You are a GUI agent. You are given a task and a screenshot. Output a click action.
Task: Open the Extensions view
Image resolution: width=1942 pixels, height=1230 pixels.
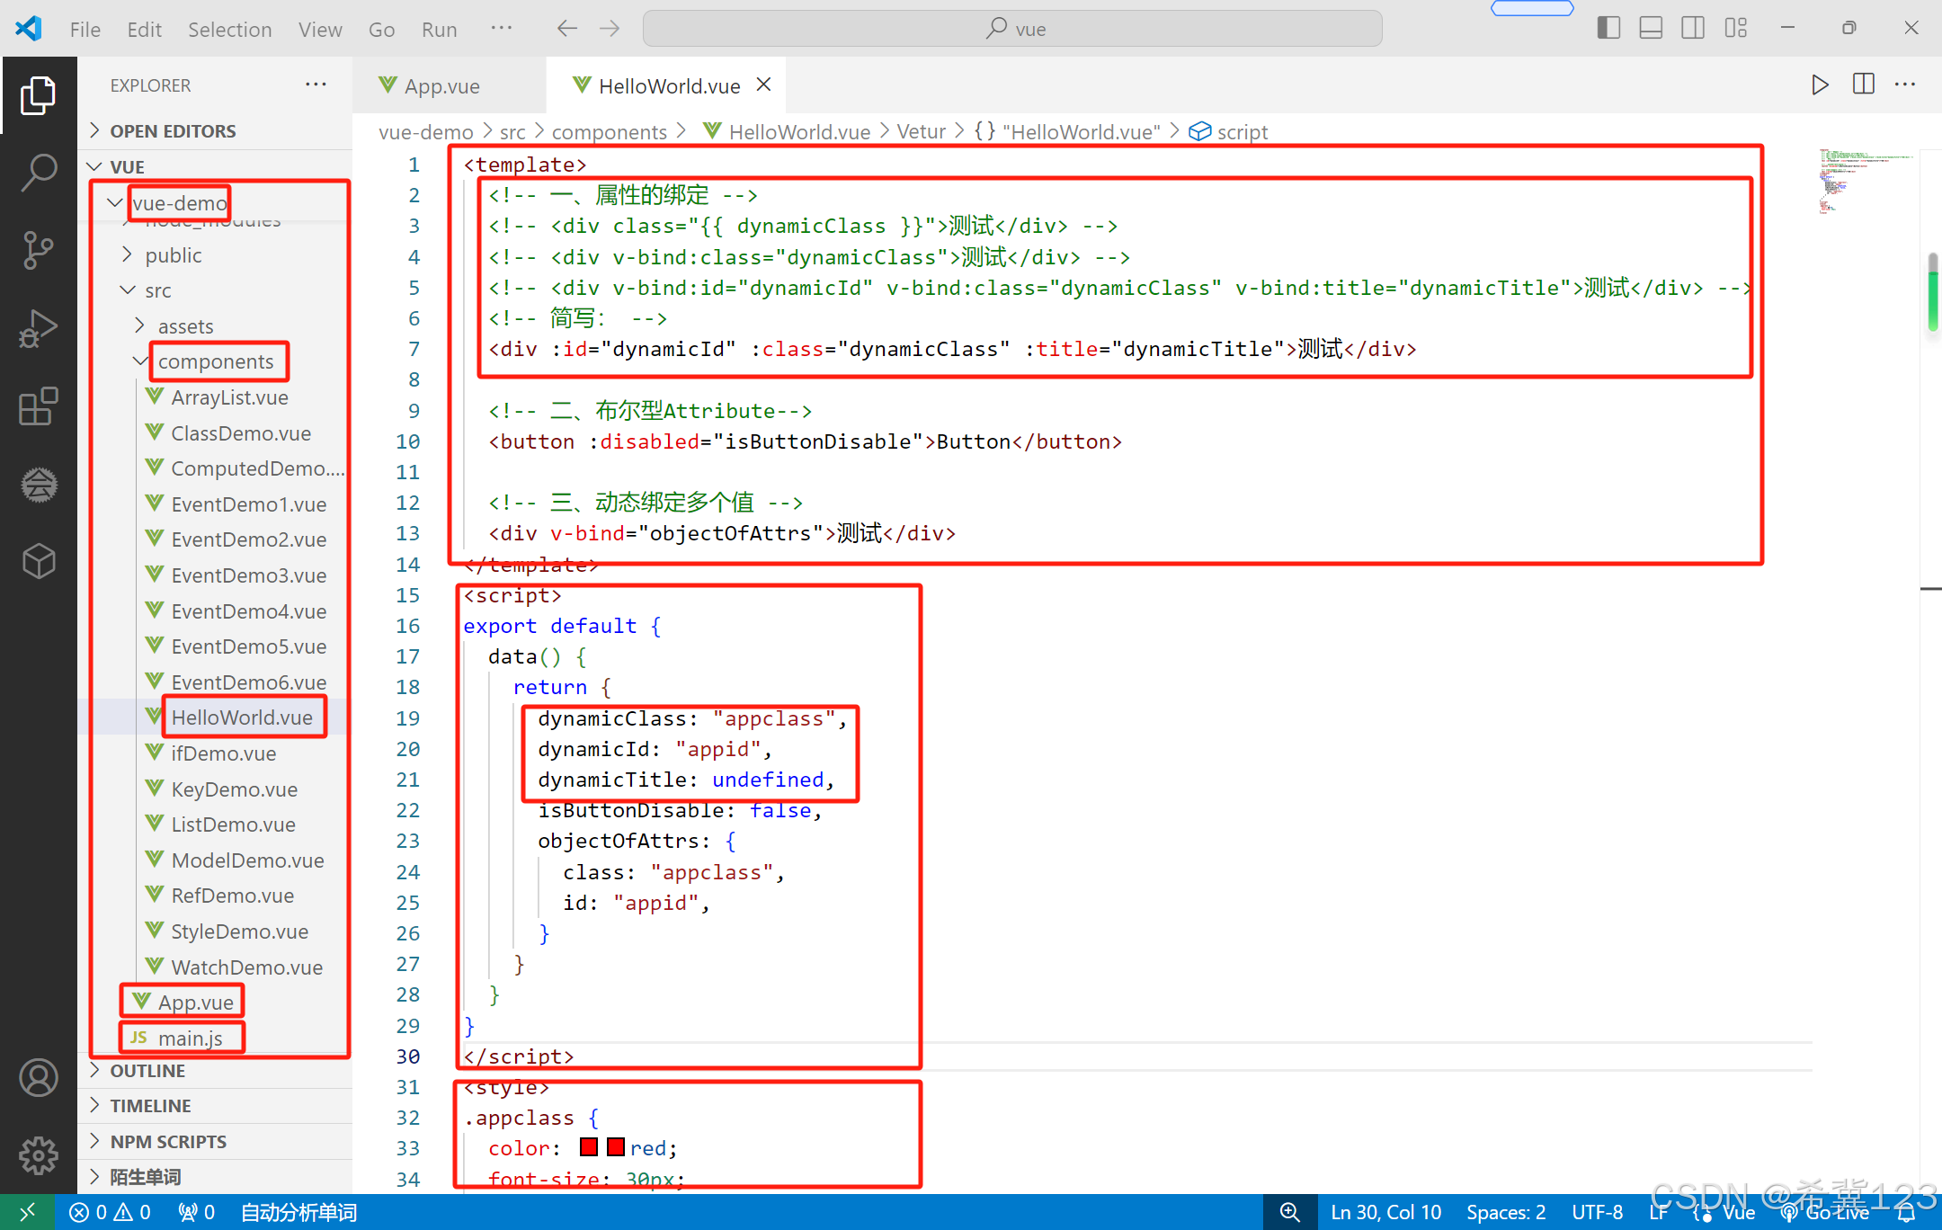(39, 407)
